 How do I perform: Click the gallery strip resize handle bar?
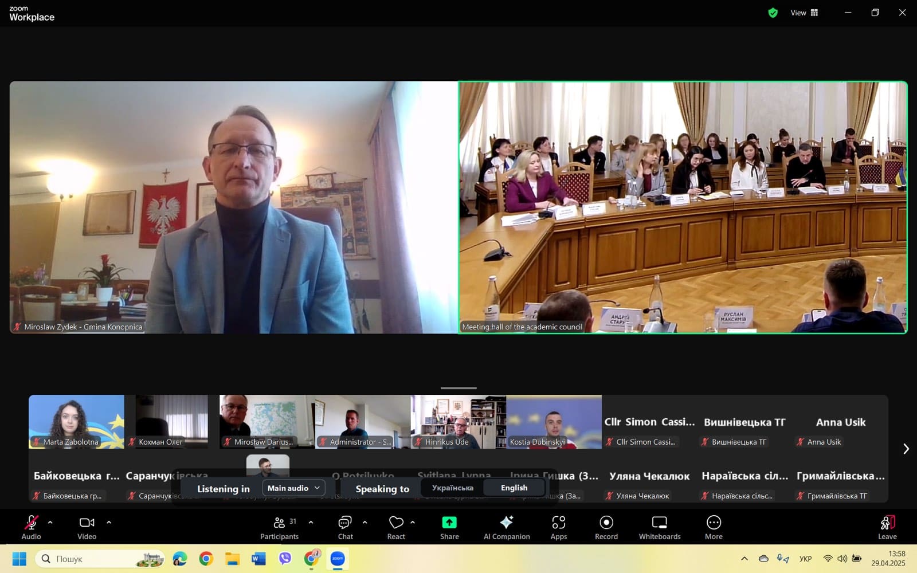tap(458, 388)
